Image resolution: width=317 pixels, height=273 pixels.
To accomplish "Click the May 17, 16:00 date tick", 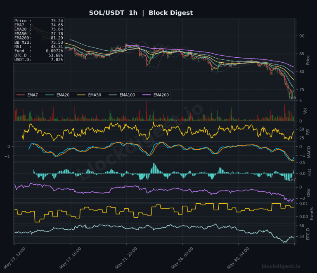I will click(70, 258).
